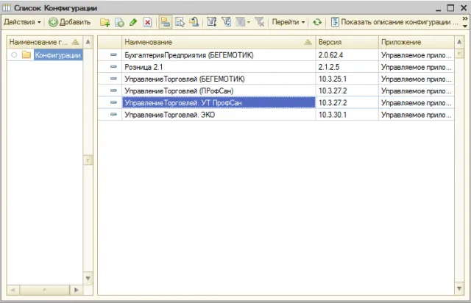
Task: Click version cell 2.1.2.5
Action: [347, 67]
